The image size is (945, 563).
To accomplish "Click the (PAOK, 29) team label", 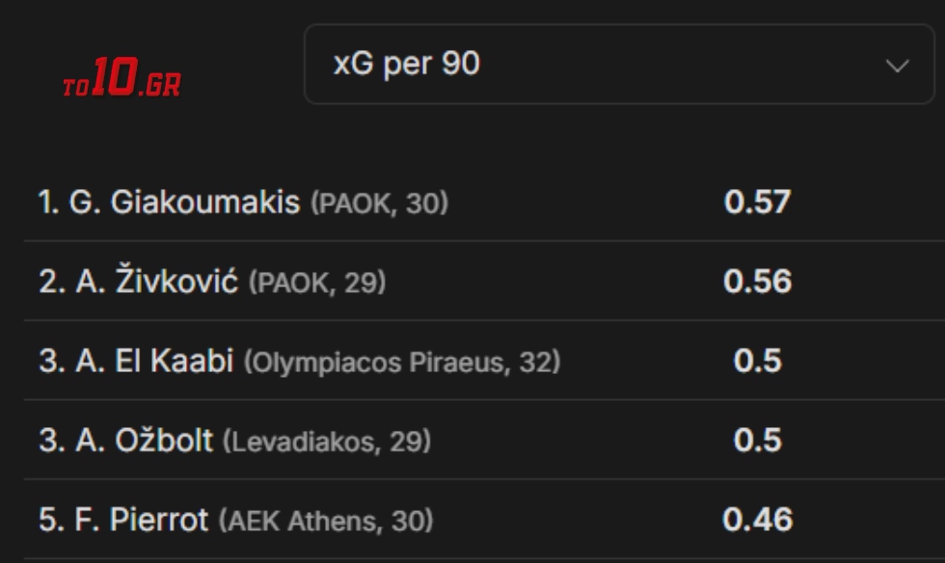I will tap(317, 282).
